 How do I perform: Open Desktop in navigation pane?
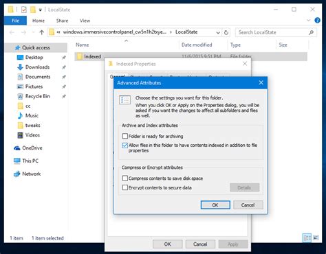(x=34, y=58)
